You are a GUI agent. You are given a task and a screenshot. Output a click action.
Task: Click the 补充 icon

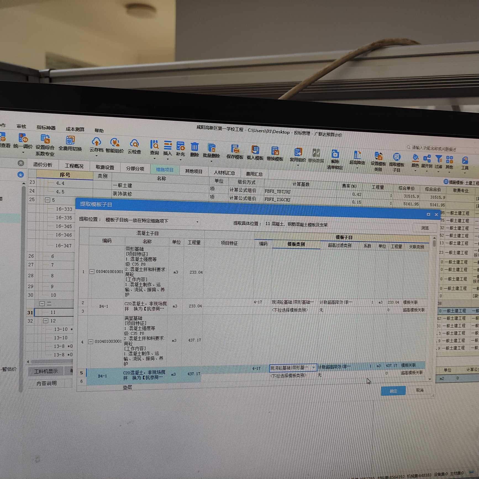180,146
